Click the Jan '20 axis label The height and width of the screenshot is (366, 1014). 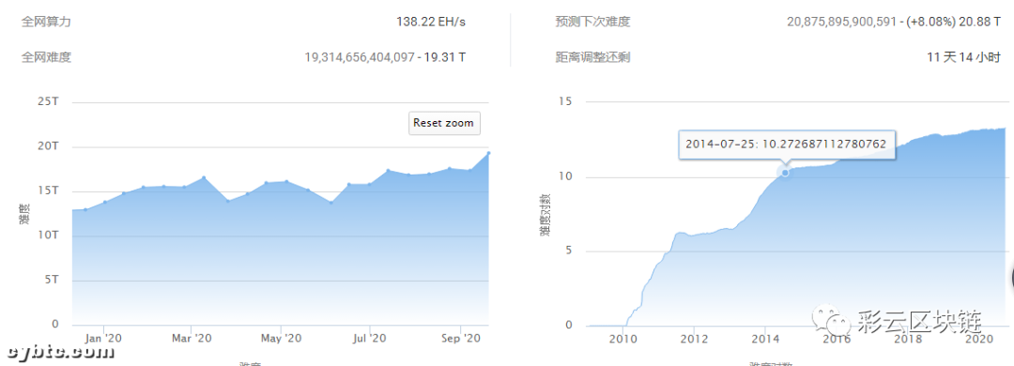click(103, 338)
